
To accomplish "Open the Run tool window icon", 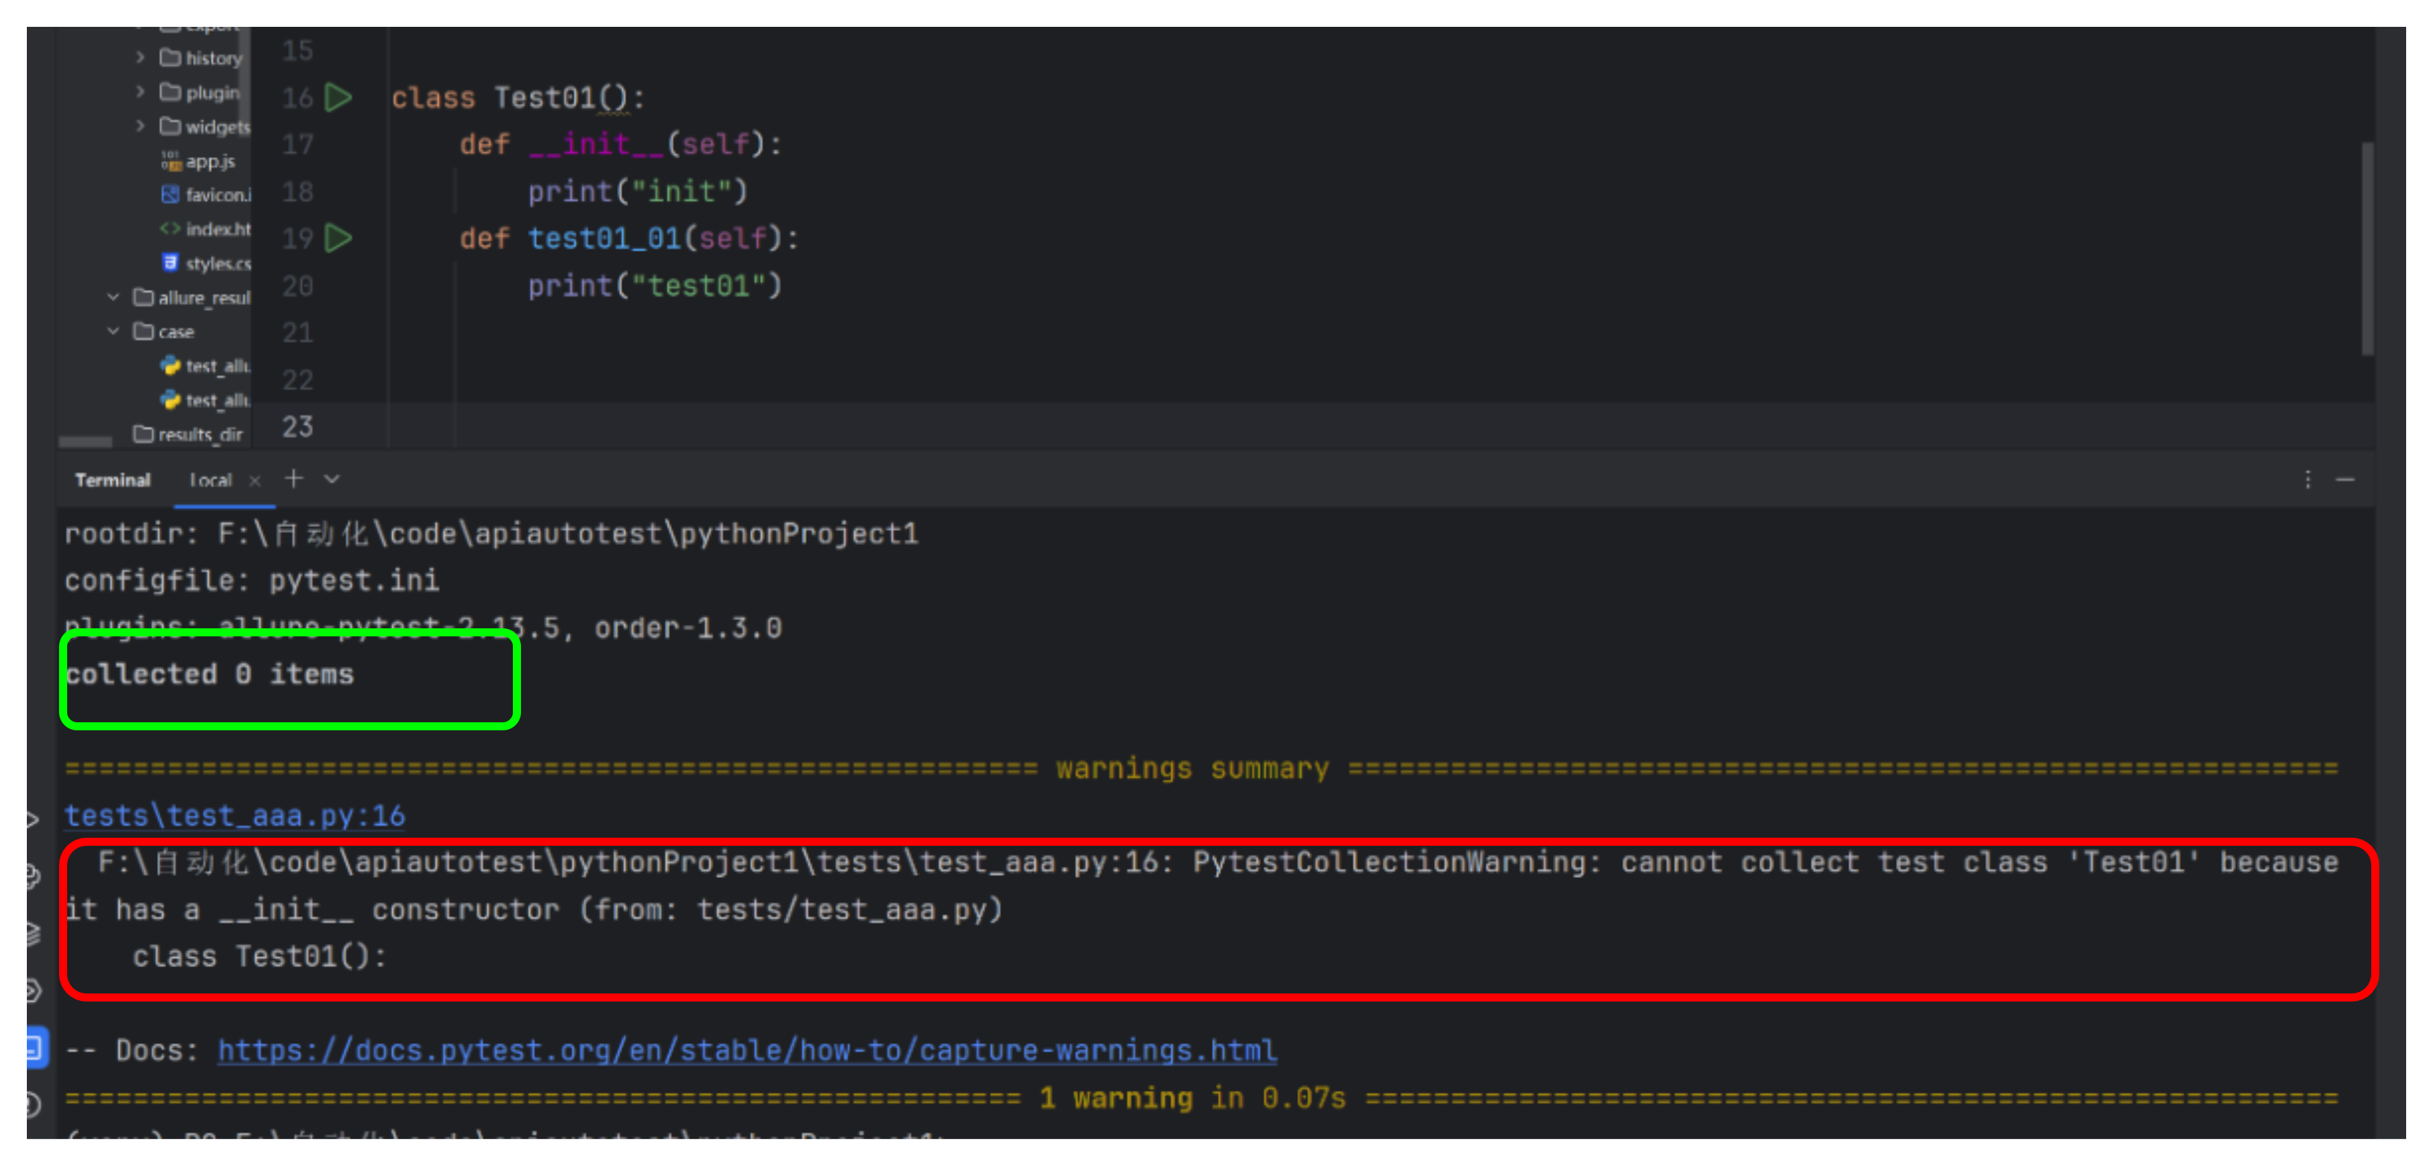I will pyautogui.click(x=33, y=819).
